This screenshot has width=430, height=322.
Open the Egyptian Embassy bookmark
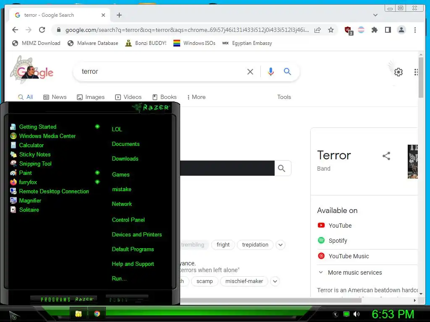click(x=247, y=43)
